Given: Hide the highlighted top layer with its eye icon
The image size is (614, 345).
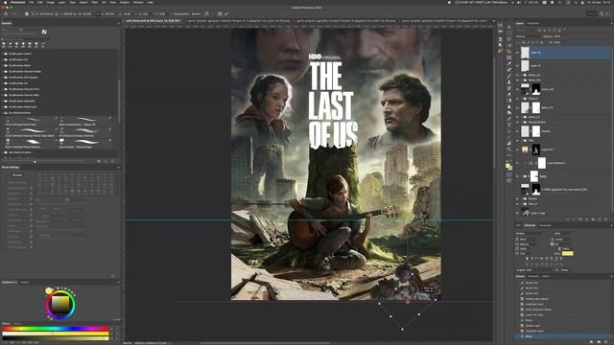Looking at the screenshot, I should pyautogui.click(x=517, y=53).
